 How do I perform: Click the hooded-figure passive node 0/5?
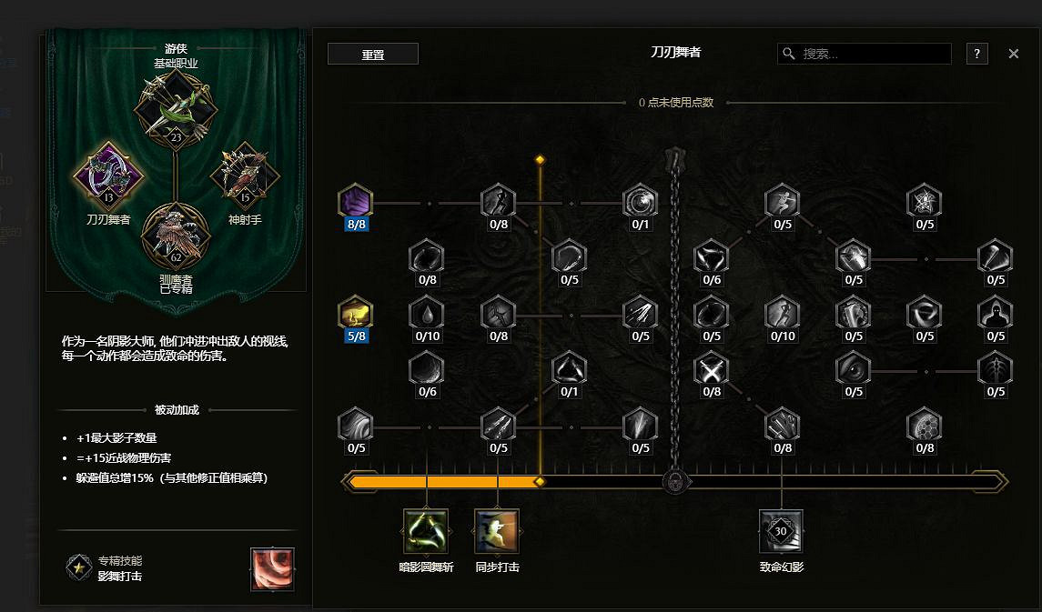[x=995, y=313]
